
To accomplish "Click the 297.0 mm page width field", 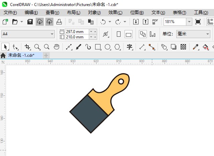I will (77, 32).
